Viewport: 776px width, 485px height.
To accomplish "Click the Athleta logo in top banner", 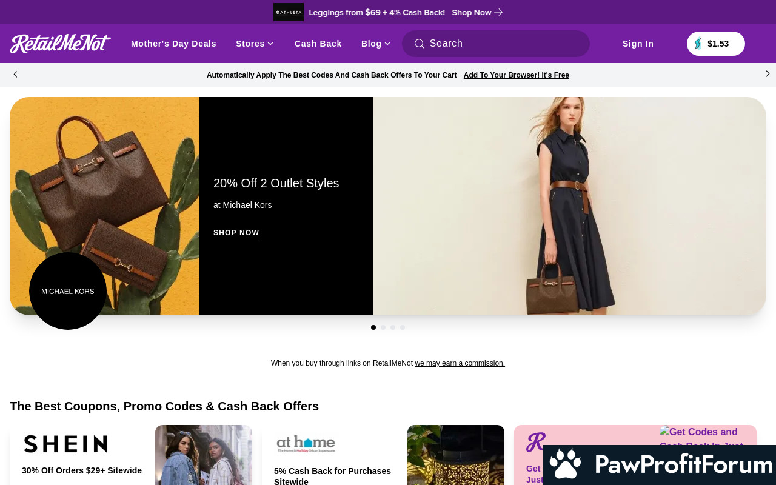I will (289, 12).
